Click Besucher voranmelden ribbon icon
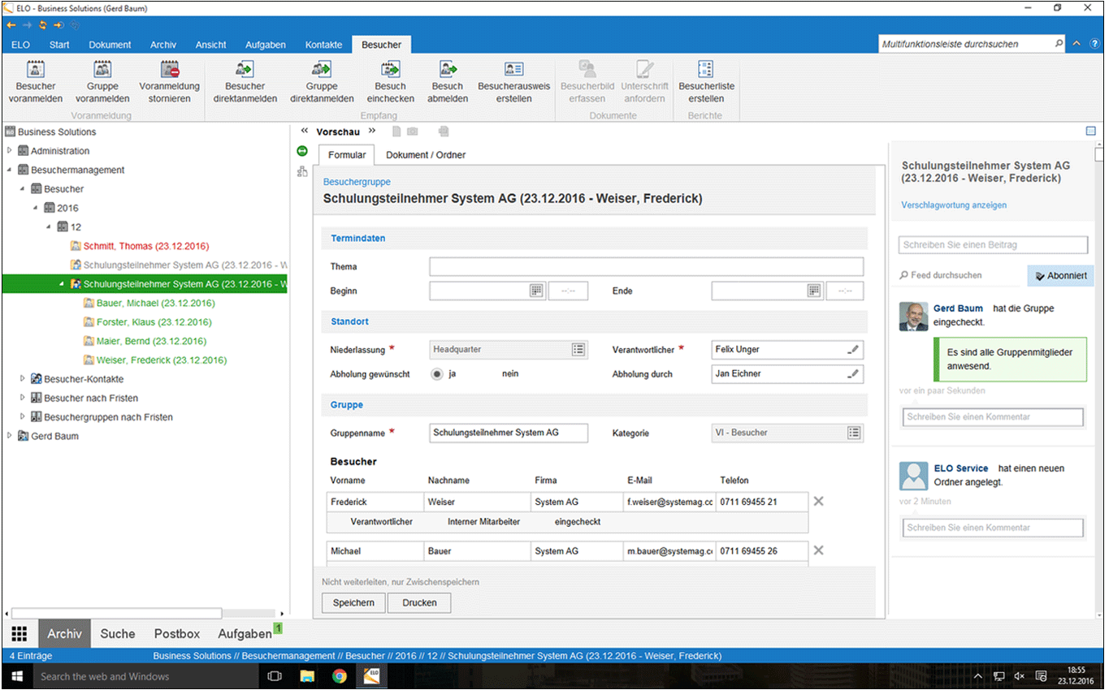The height and width of the screenshot is (690, 1109). [36, 70]
